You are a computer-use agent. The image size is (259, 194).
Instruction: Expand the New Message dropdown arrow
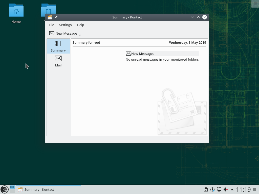pos(80,35)
